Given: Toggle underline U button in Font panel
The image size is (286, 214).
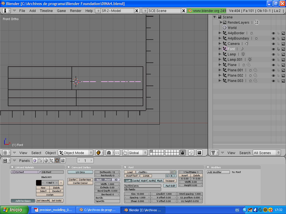Looking at the screenshot, I should pyautogui.click(x=167, y=176).
